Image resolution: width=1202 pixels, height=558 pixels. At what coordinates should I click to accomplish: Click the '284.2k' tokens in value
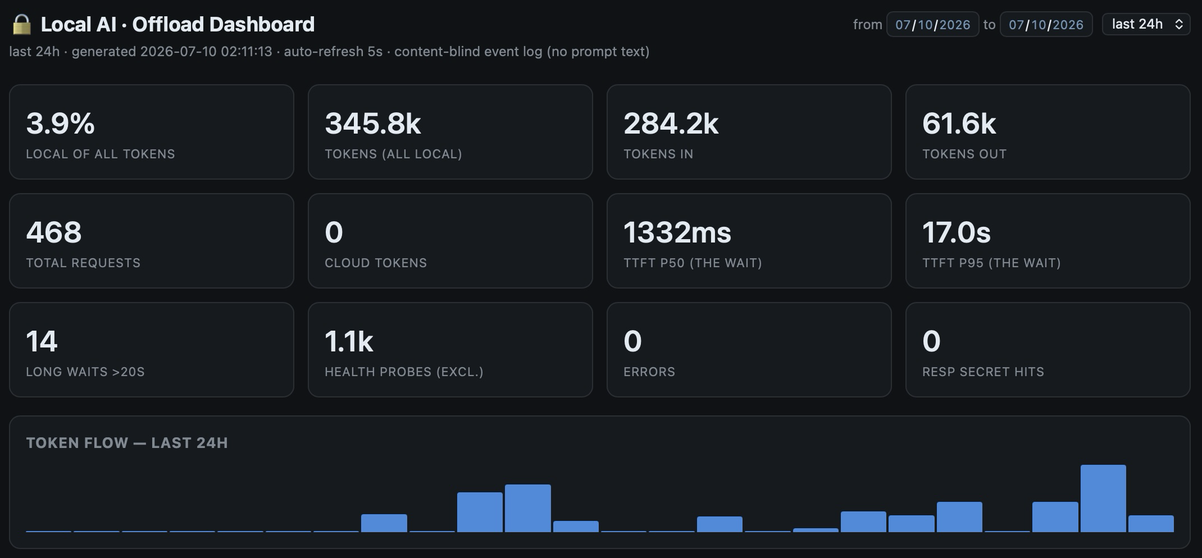[x=671, y=124]
